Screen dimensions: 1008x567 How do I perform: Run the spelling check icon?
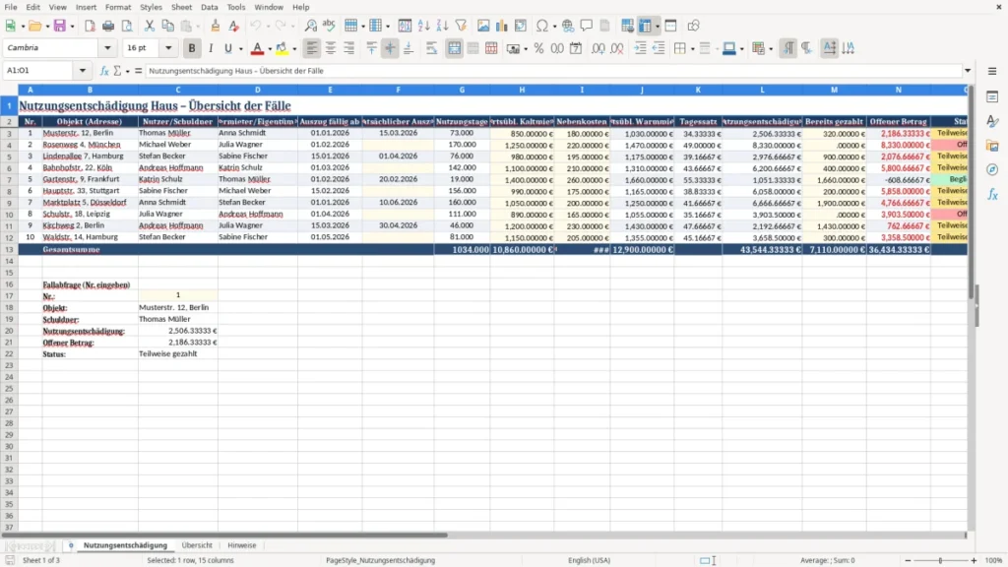tap(329, 26)
